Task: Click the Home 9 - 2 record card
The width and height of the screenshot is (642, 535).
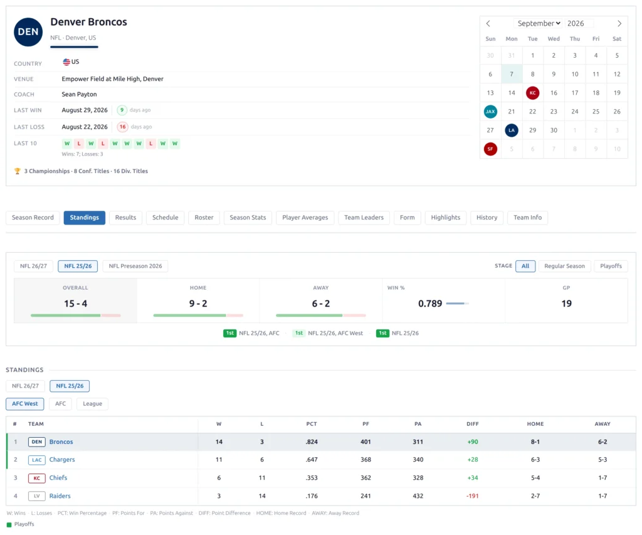Action: tap(198, 300)
